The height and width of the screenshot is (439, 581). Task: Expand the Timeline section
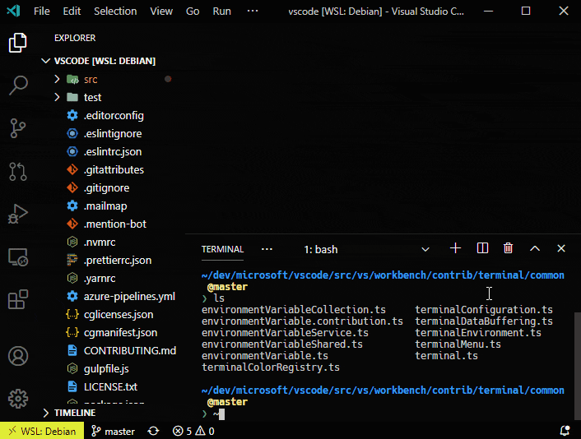pyautogui.click(x=74, y=413)
